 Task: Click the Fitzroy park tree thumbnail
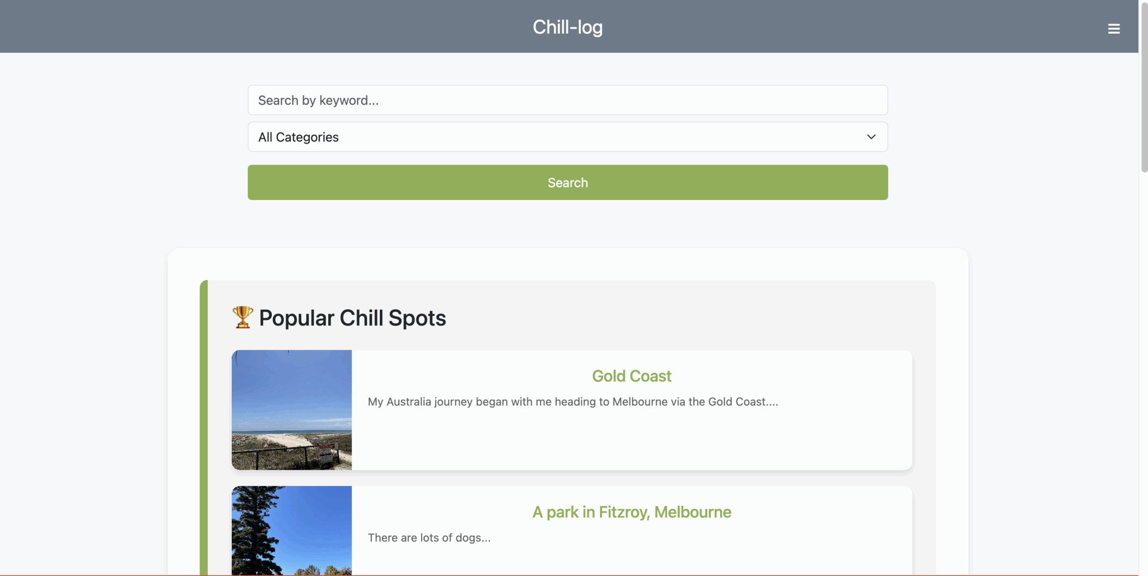(x=291, y=531)
